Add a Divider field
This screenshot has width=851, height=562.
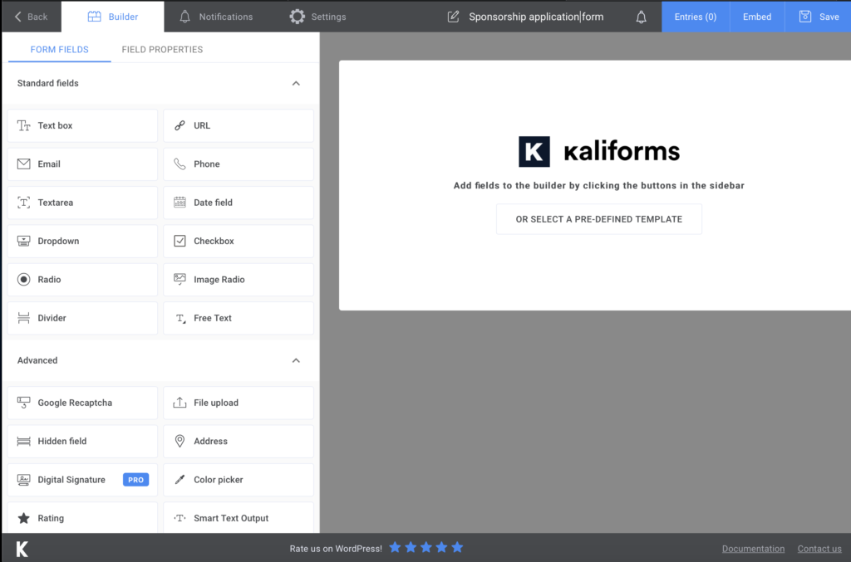click(82, 318)
